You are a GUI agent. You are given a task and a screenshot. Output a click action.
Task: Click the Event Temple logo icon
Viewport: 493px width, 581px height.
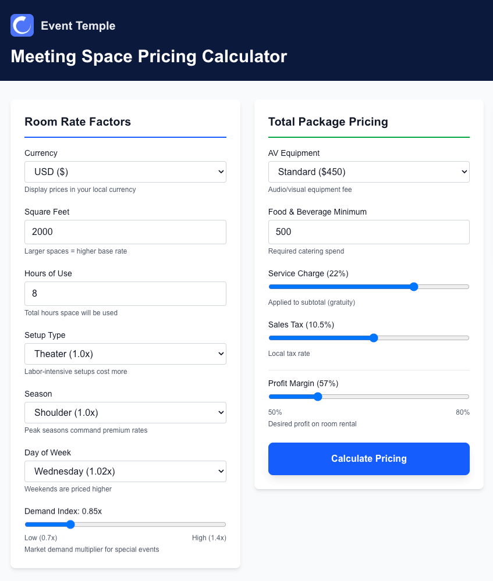click(22, 25)
